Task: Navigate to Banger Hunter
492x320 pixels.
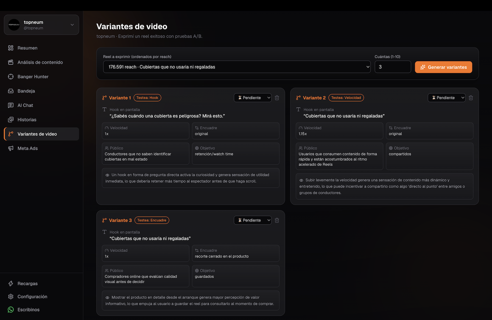Action: point(42,77)
